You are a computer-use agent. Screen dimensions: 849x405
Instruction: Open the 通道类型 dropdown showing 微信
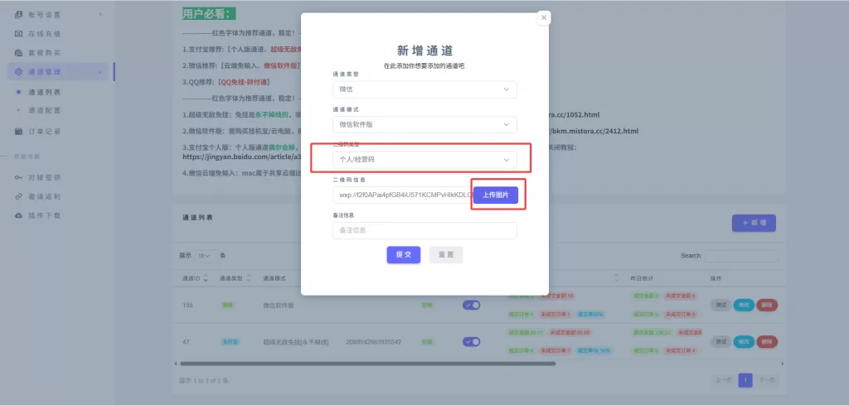click(x=424, y=89)
